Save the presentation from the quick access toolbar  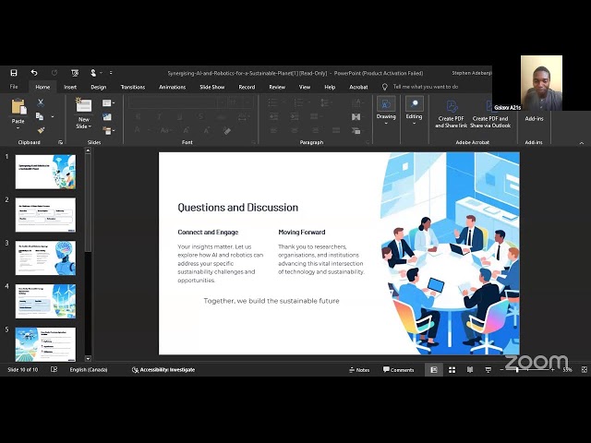pos(14,73)
